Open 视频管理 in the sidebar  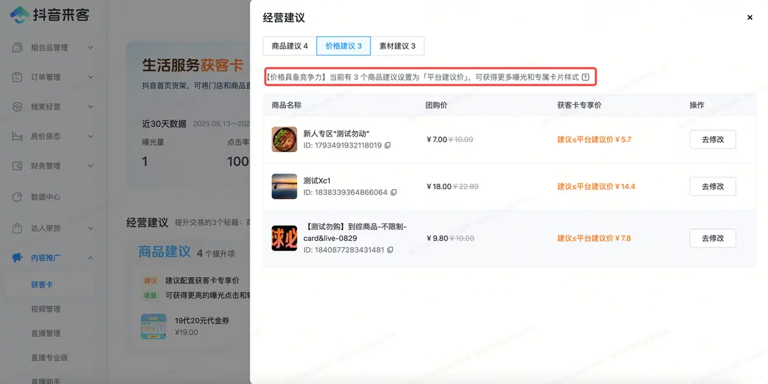pyautogui.click(x=45, y=309)
